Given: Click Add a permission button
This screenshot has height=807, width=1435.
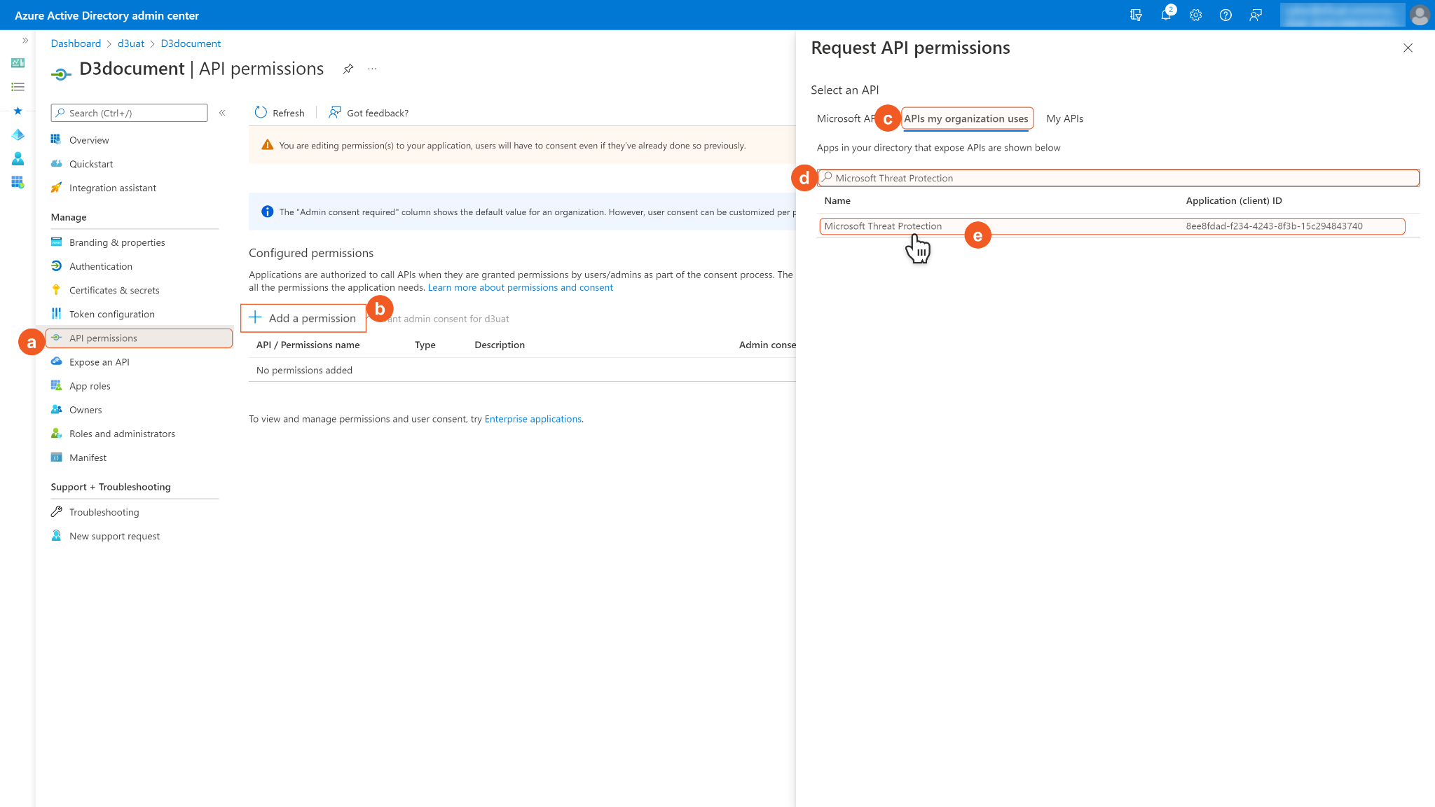Looking at the screenshot, I should (x=303, y=318).
